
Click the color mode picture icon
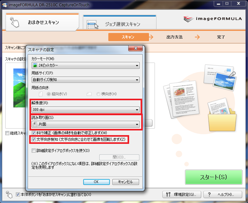pos(35,65)
